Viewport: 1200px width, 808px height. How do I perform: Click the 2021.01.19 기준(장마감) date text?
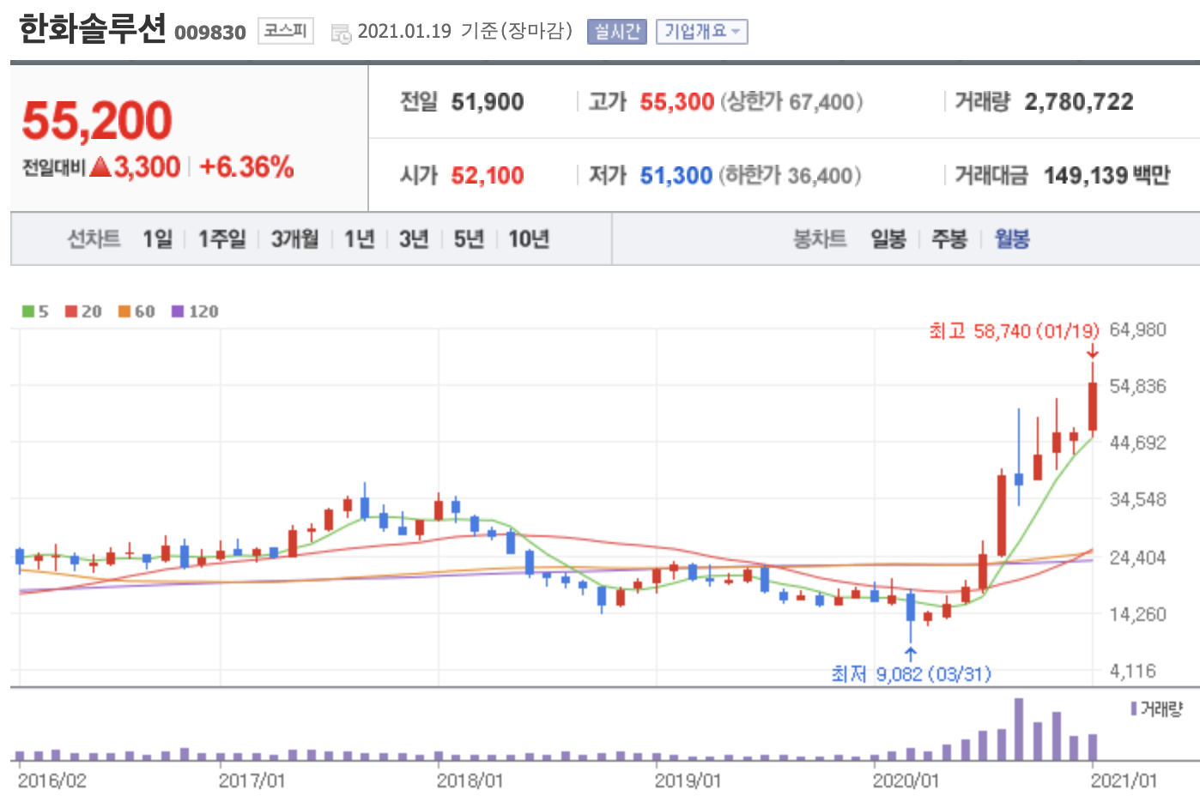[x=464, y=31]
